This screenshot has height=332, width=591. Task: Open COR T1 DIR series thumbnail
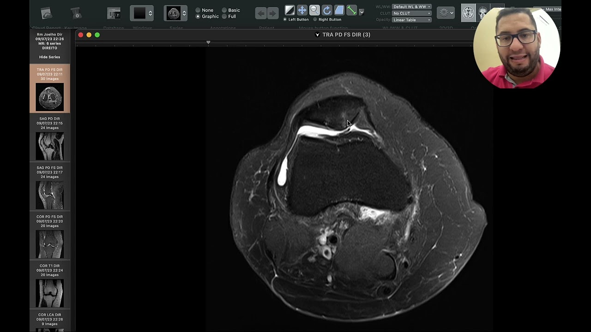pyautogui.click(x=50, y=285)
